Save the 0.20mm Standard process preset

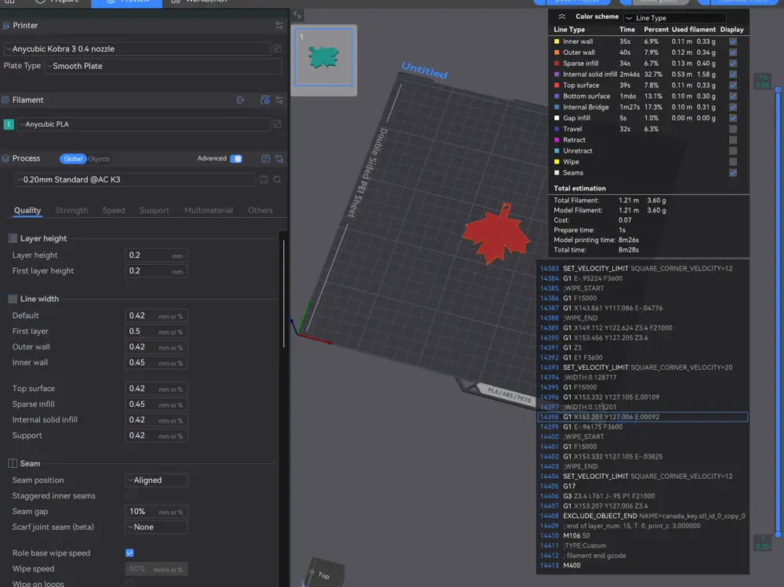[263, 179]
